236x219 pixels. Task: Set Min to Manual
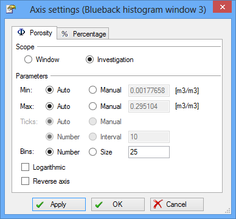click(92, 90)
